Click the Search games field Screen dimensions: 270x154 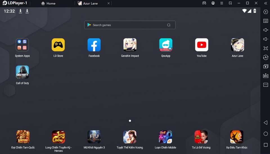coord(130,25)
